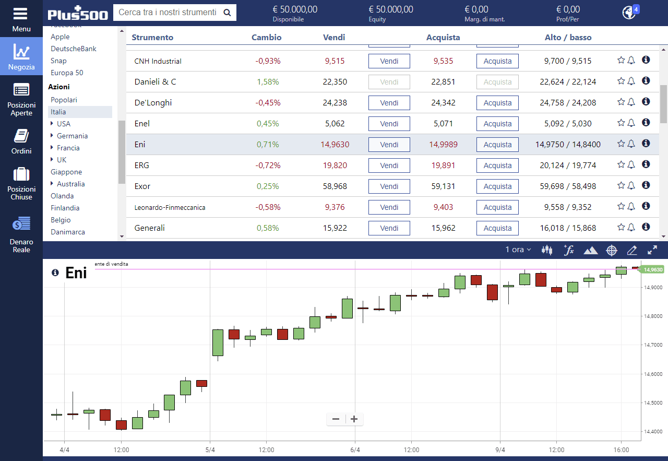668x461 pixels.
Task: Set a price alert bell for Enel
Action: point(631,123)
